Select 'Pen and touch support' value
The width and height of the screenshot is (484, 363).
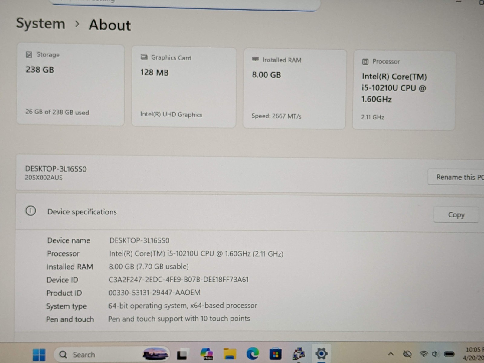coord(179,319)
